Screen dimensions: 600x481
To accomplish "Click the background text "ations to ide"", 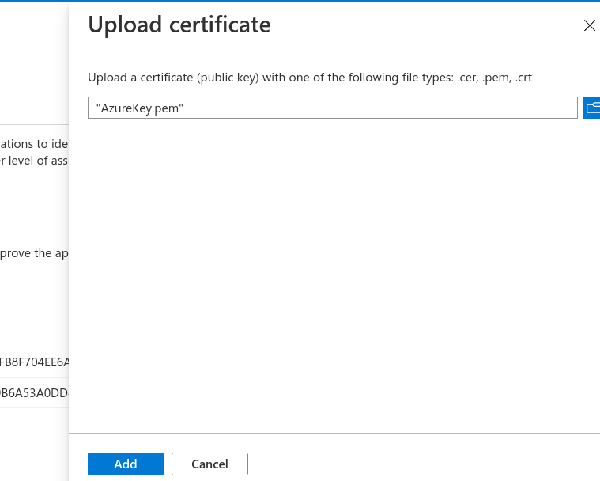I will point(35,144).
